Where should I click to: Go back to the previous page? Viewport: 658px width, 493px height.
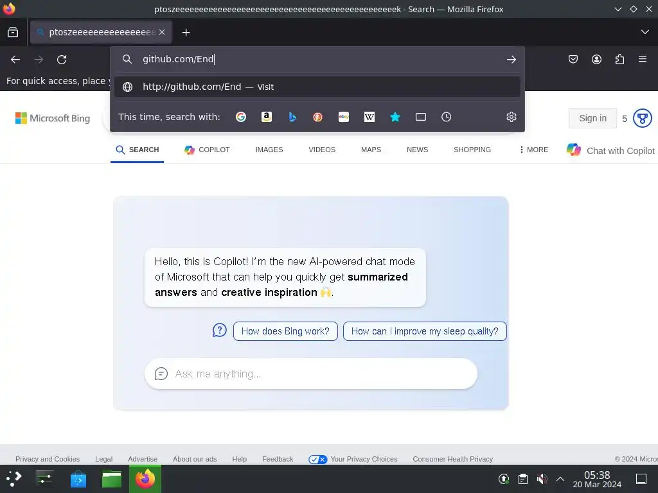click(x=15, y=60)
